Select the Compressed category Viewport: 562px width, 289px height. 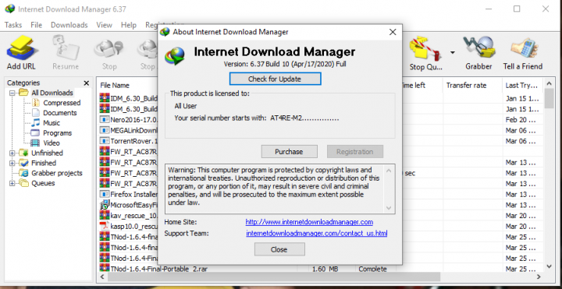(62, 103)
